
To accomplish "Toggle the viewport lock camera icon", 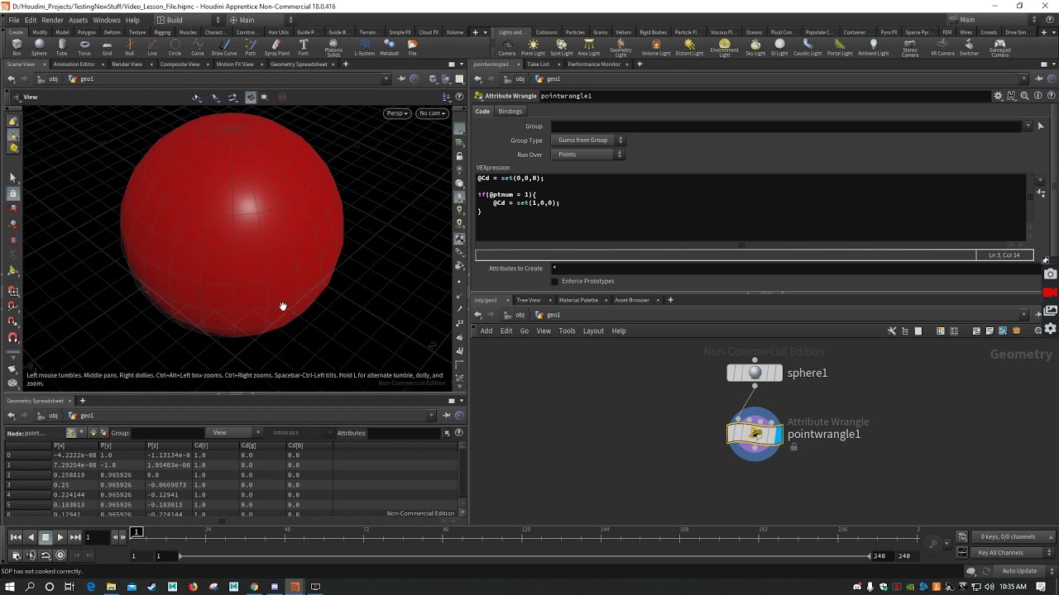I will click(x=459, y=155).
